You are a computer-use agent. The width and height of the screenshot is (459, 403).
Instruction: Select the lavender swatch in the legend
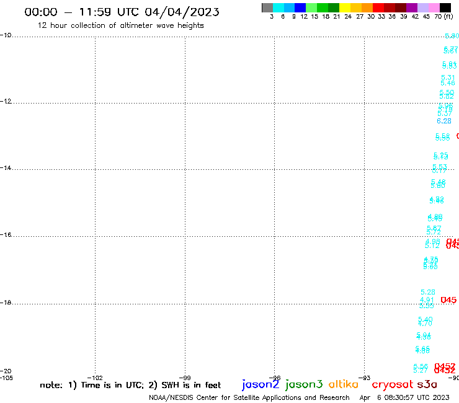(422, 7)
